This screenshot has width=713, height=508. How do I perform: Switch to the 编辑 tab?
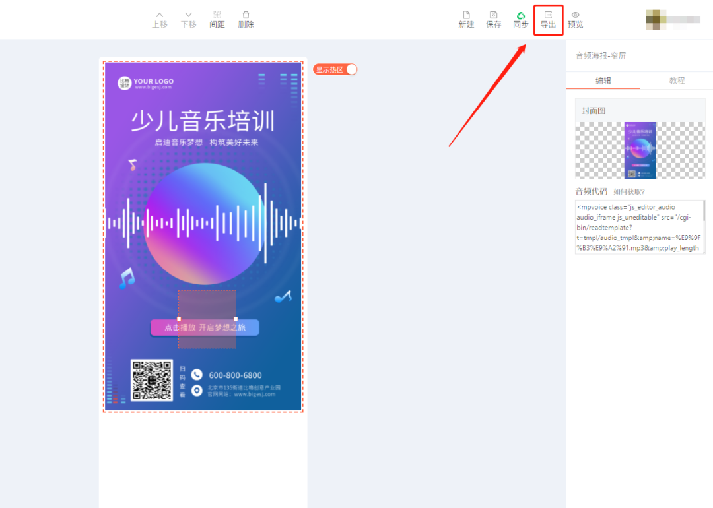(x=603, y=80)
